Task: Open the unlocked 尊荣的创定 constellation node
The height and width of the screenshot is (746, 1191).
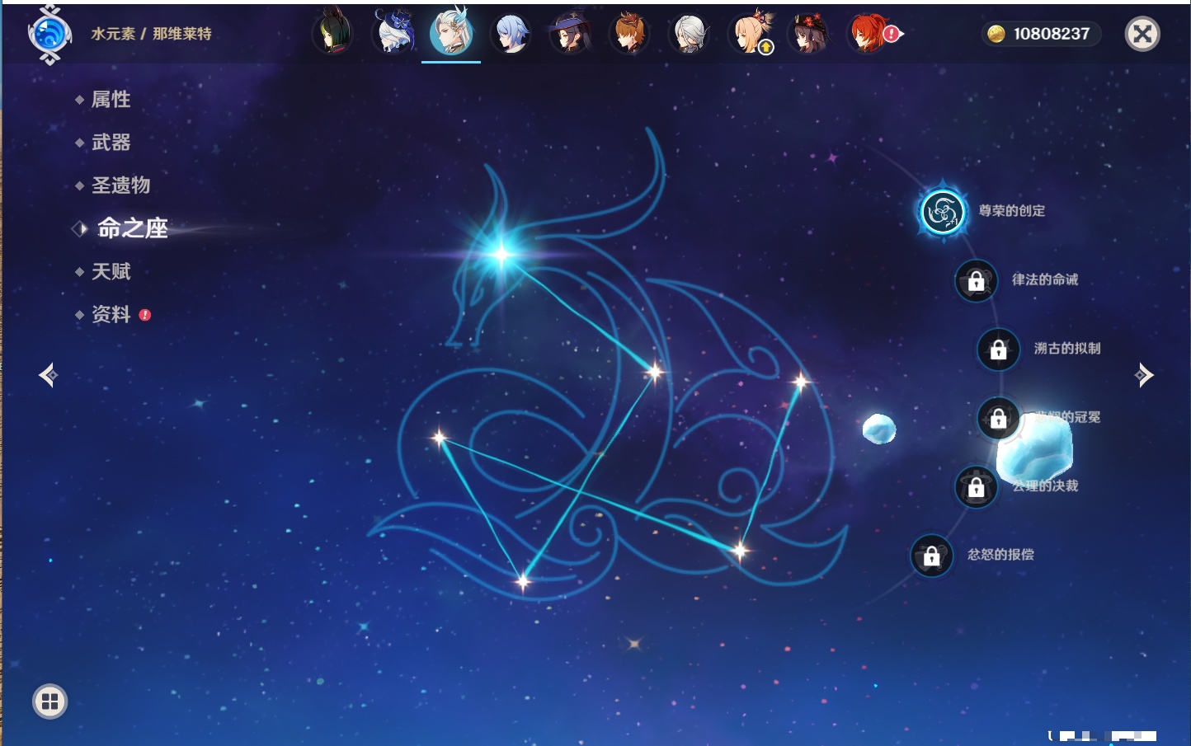Action: coord(943,212)
